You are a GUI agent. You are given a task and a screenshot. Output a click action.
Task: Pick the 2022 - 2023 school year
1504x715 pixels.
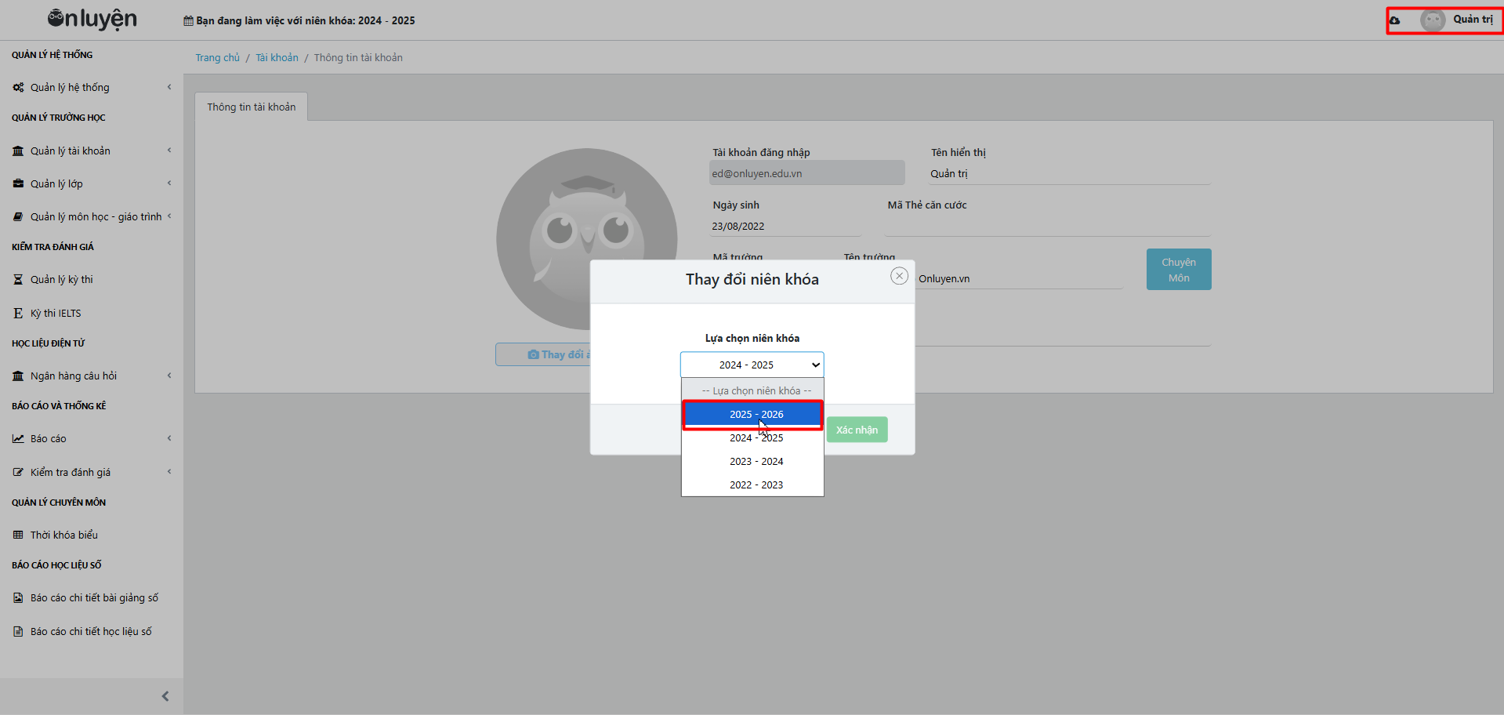click(x=756, y=485)
